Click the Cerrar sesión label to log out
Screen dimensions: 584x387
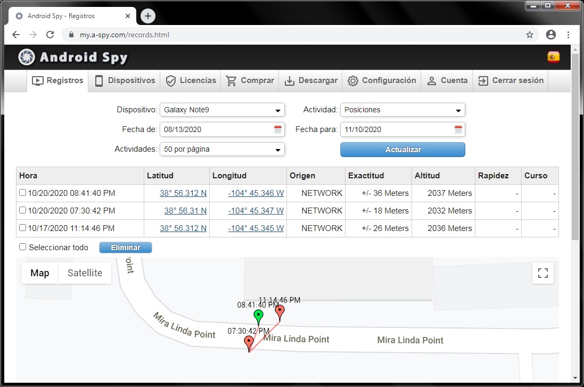(518, 80)
